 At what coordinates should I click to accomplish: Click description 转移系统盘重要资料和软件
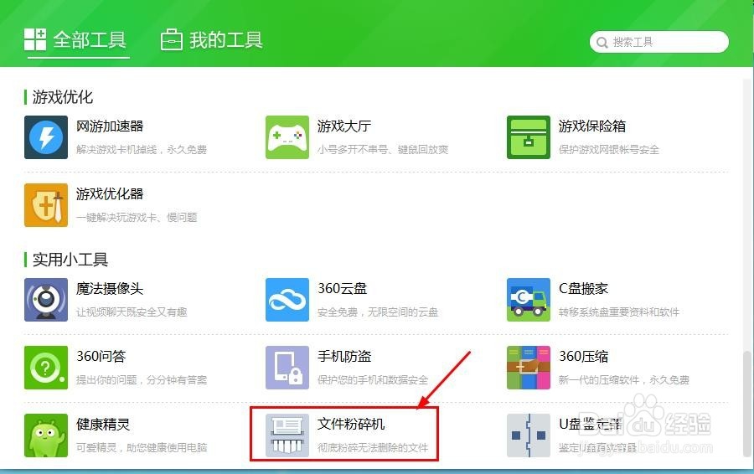[x=619, y=312]
